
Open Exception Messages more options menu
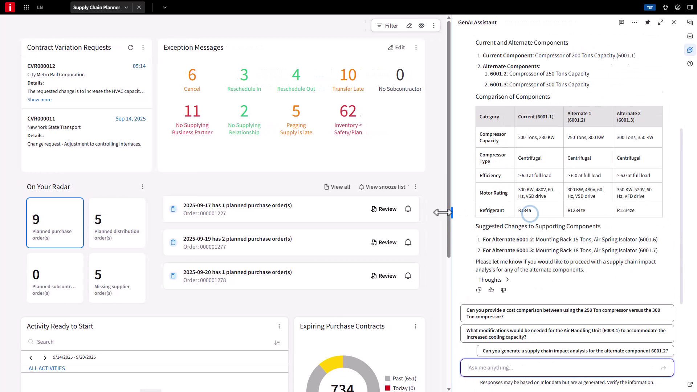coord(416,48)
